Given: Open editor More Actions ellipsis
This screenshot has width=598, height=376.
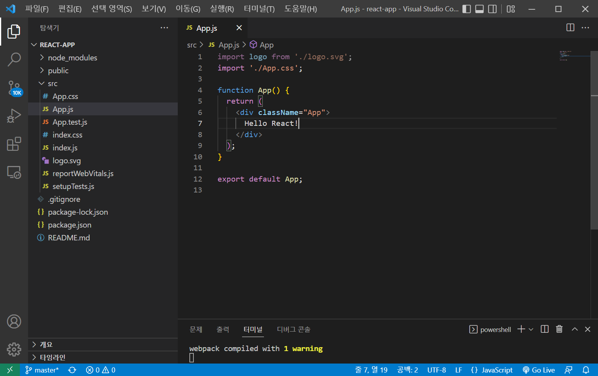Looking at the screenshot, I should pos(585,27).
